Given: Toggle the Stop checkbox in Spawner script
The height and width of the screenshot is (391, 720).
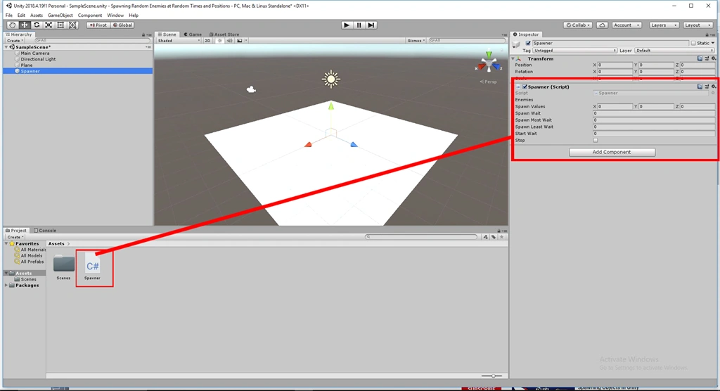Looking at the screenshot, I should [596, 140].
